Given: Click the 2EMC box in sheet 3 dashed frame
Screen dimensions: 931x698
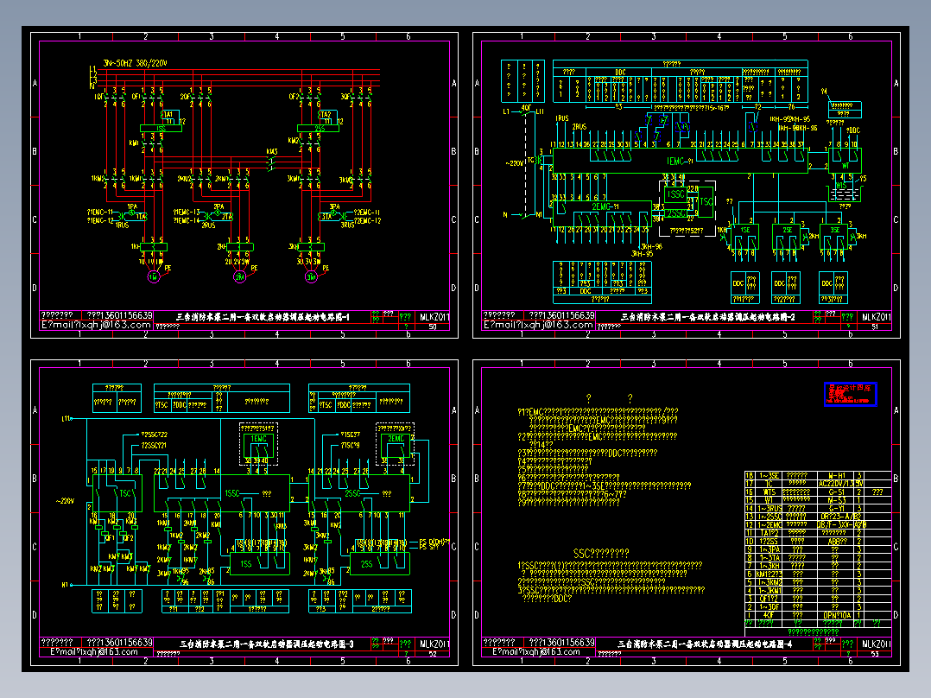Looking at the screenshot, I should coord(396,447).
